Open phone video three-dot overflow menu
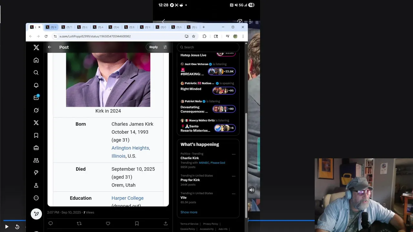The image size is (413, 232). [x=250, y=22]
